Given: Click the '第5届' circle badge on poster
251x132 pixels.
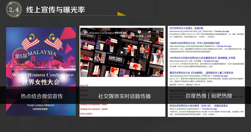Looking at the screenshot, I should 21,56.
